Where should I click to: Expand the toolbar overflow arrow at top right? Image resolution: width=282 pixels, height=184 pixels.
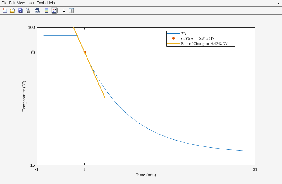coord(278,3)
